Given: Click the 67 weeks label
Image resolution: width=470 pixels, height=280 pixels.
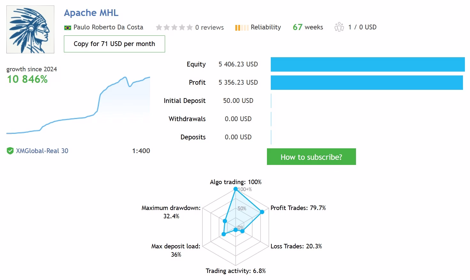Looking at the screenshot, I should click(308, 27).
